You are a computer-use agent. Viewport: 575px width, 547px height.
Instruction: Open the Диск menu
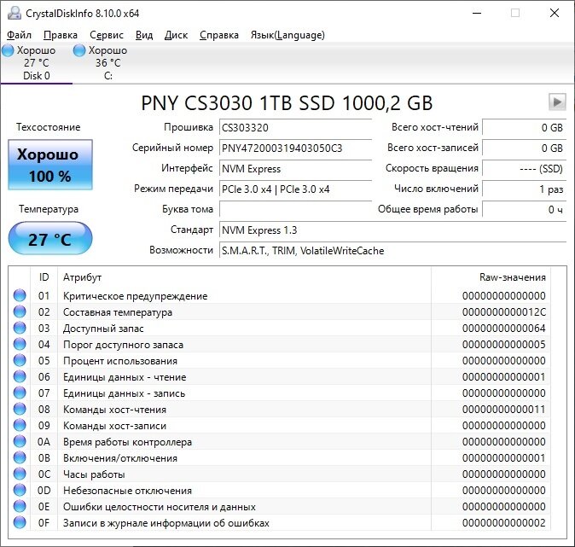tap(176, 35)
